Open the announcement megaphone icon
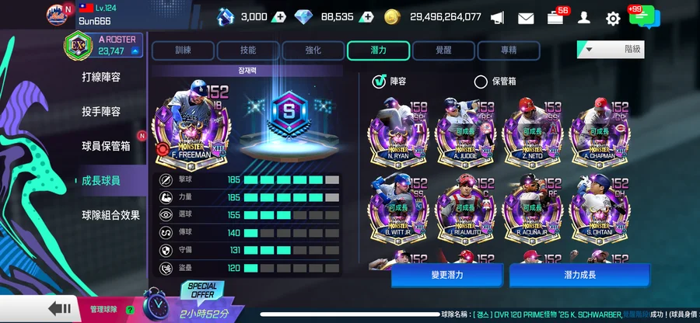Screen dimensions: 700x323 [x=497, y=18]
